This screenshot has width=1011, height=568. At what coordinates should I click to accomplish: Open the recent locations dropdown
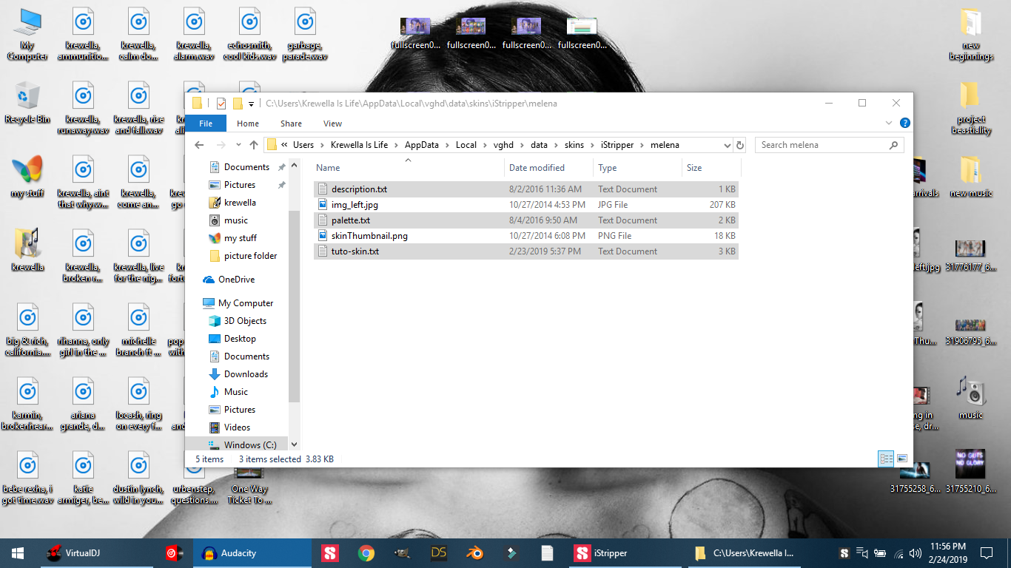click(238, 145)
